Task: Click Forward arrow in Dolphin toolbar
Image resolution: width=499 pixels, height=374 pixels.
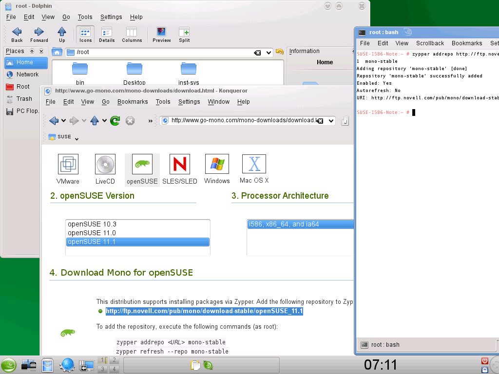Action: 39,35
